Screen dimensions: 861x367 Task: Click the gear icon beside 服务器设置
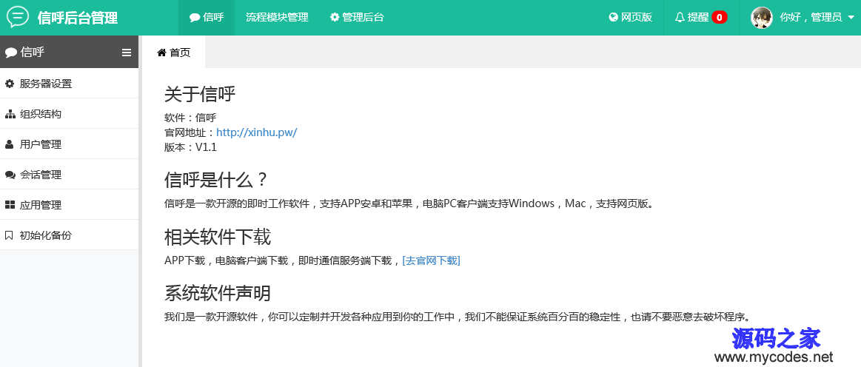[x=10, y=84]
